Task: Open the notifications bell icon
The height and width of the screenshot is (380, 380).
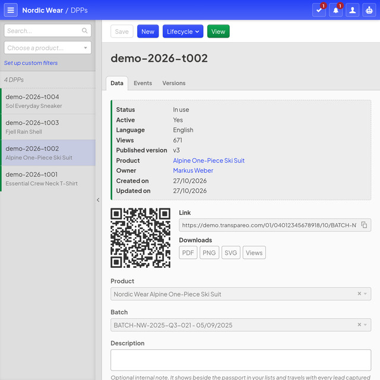Action: [x=336, y=10]
